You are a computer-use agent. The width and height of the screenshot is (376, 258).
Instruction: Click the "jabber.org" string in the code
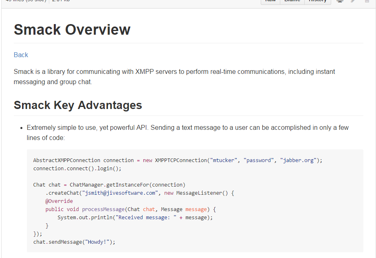[x=298, y=160]
